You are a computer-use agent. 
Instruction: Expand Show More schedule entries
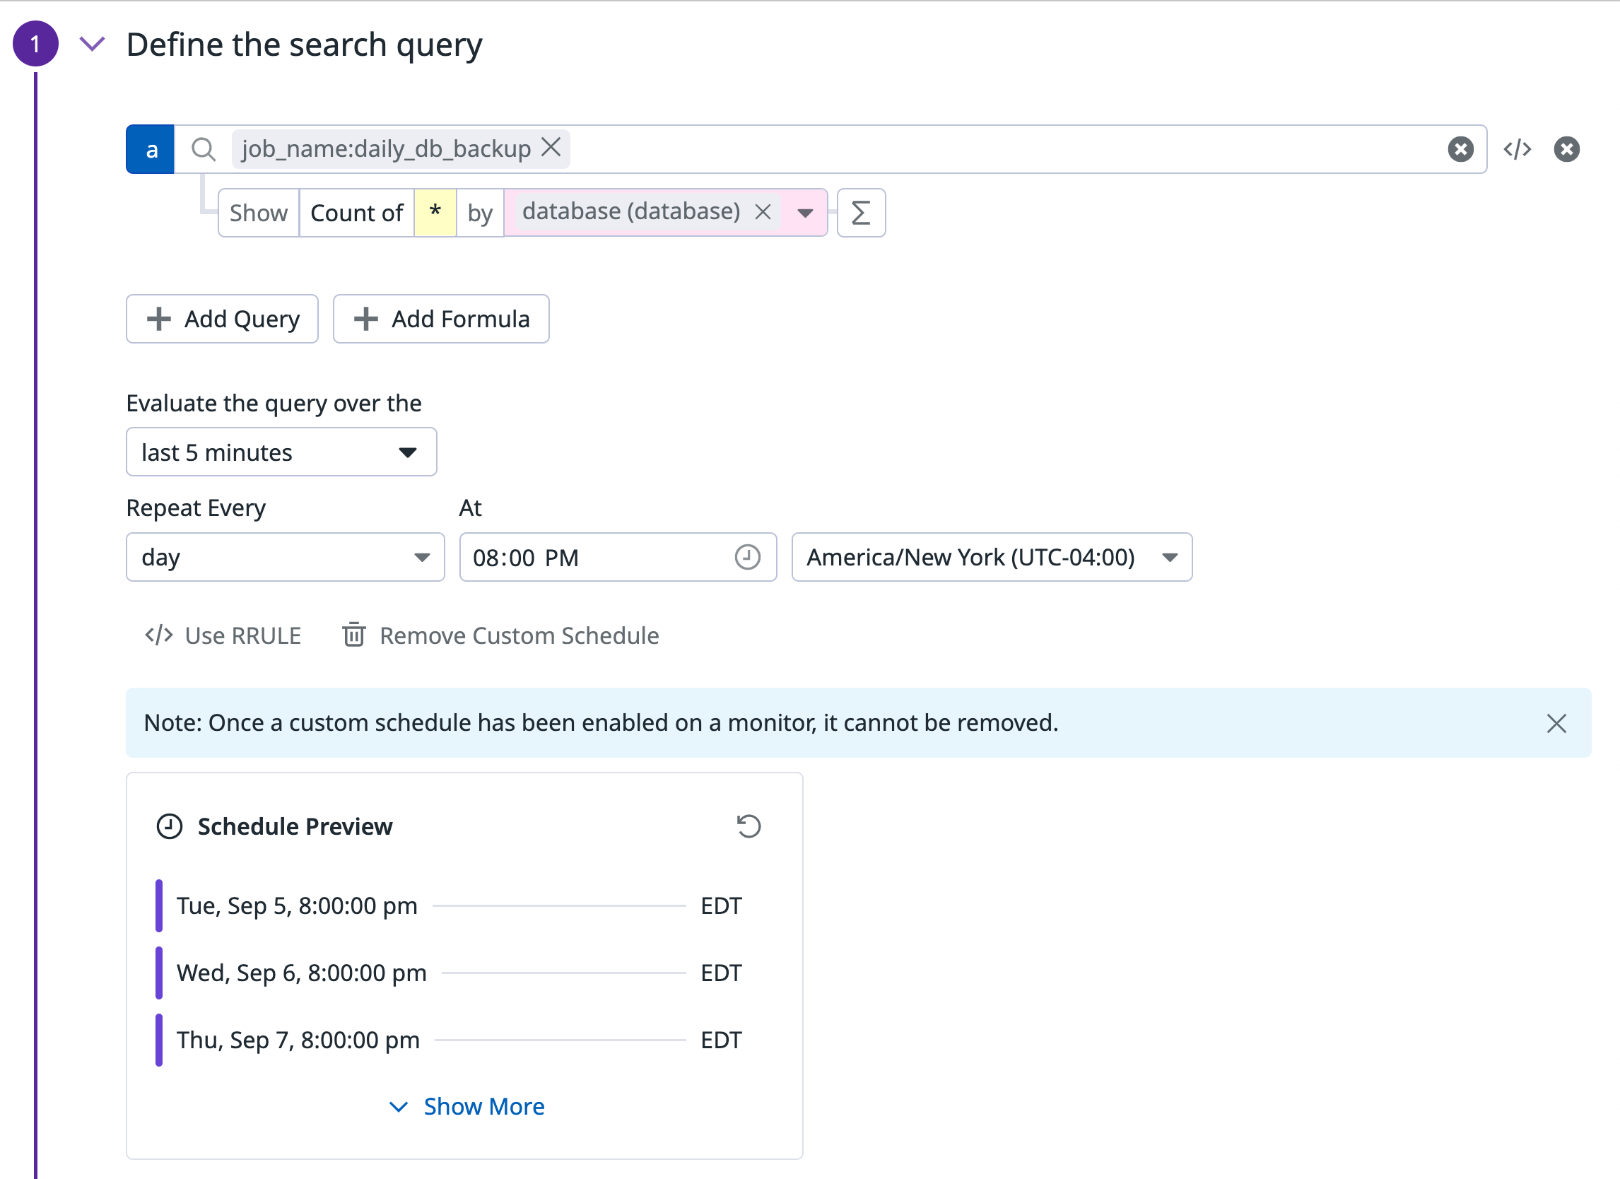click(466, 1106)
